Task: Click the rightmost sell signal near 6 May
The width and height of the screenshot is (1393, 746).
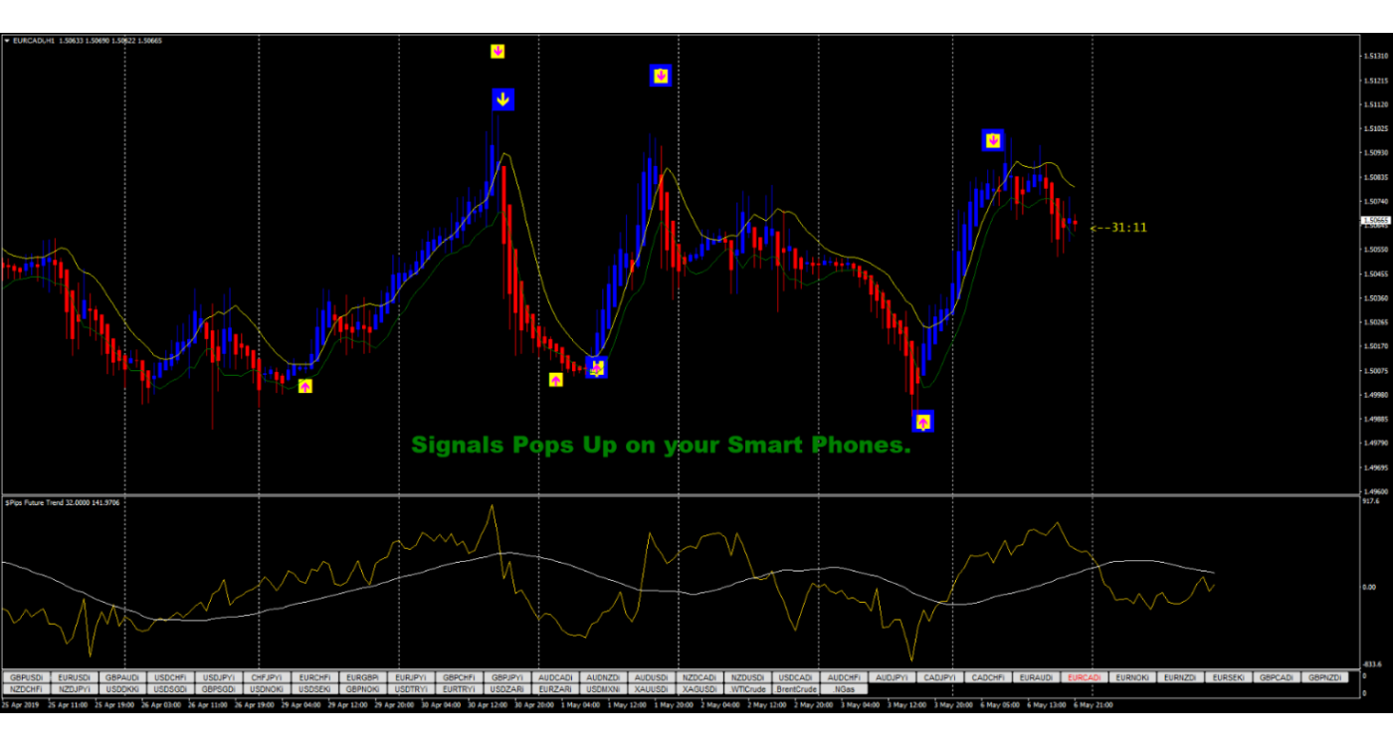Action: (x=992, y=140)
